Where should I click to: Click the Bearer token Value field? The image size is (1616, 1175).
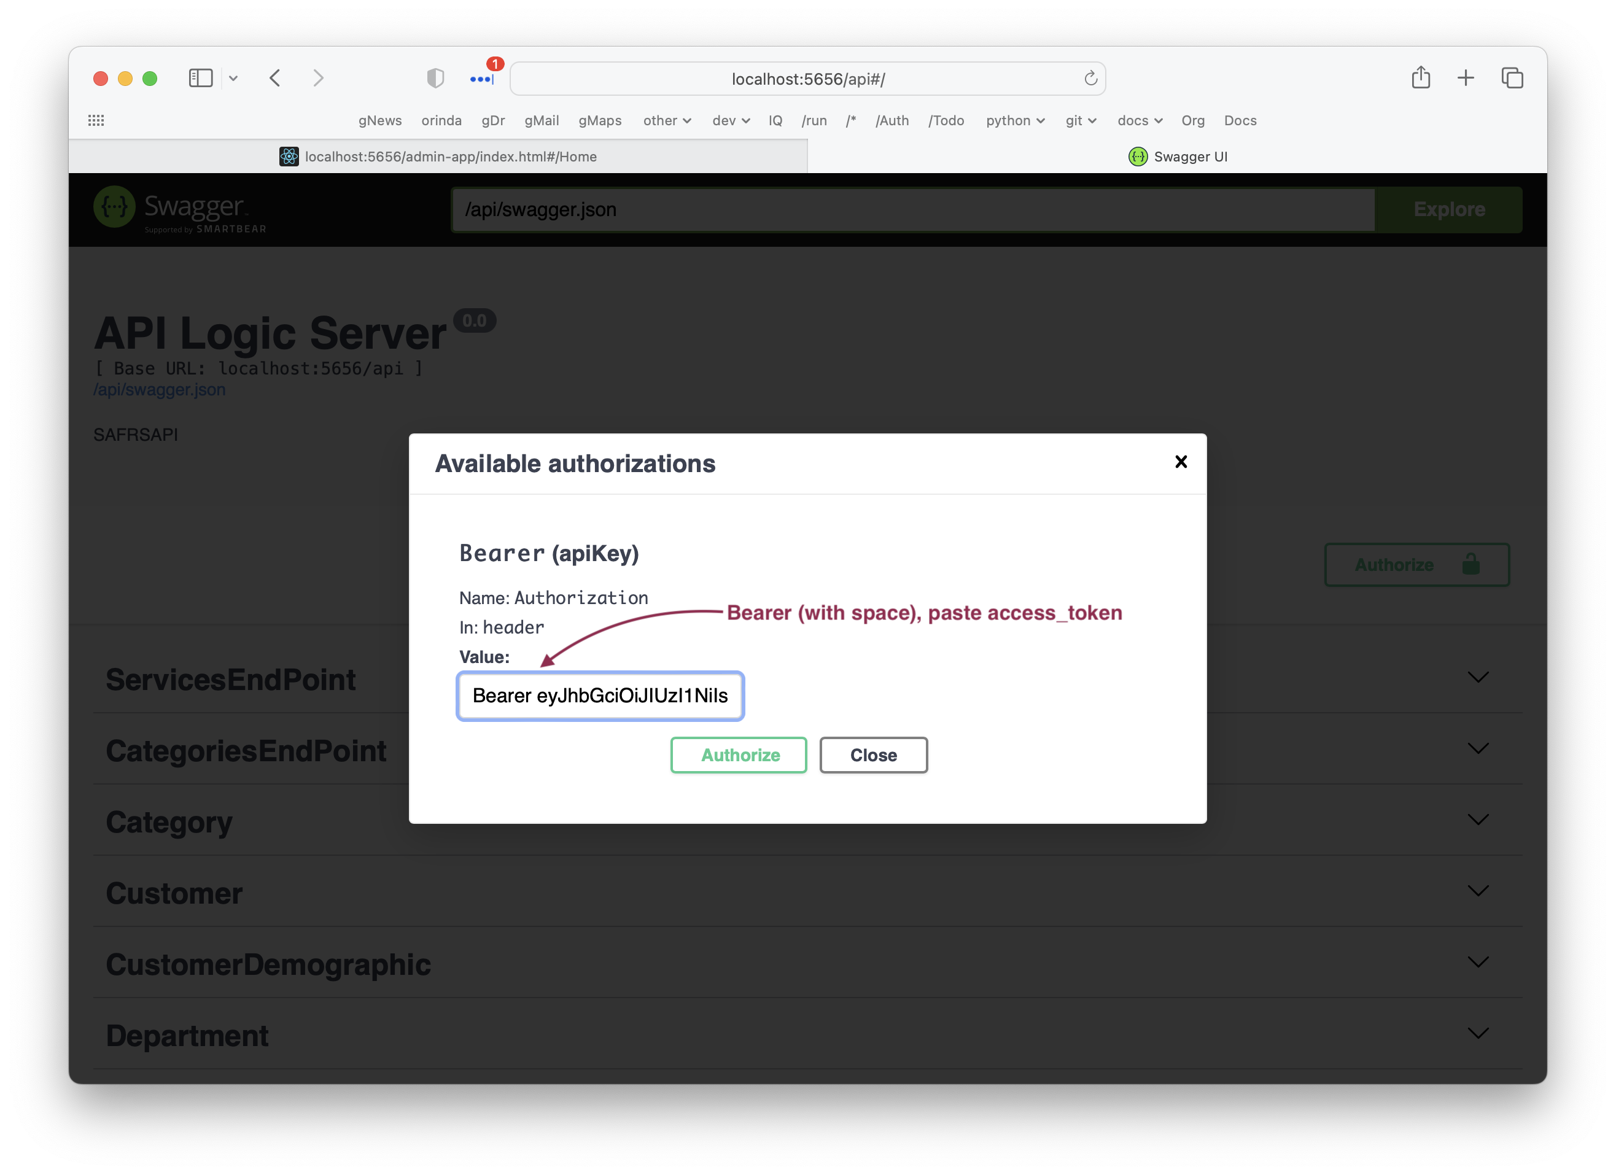click(x=600, y=696)
